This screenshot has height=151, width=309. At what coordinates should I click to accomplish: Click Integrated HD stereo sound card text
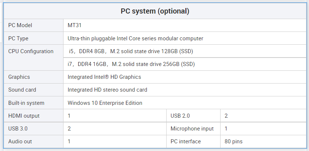click(x=108, y=90)
